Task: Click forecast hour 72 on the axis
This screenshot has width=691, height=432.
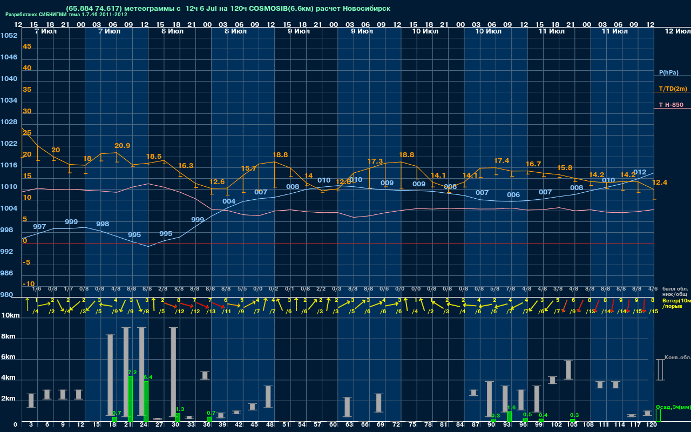Action: [397, 425]
